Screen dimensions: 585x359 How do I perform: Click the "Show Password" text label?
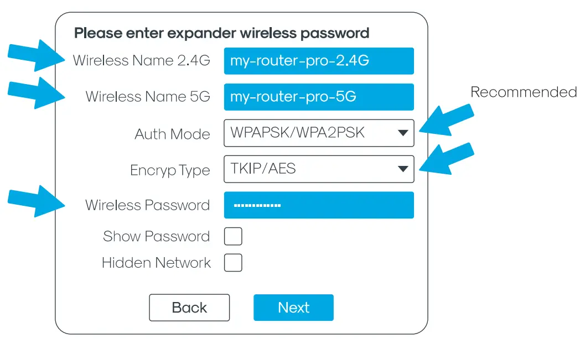click(156, 237)
